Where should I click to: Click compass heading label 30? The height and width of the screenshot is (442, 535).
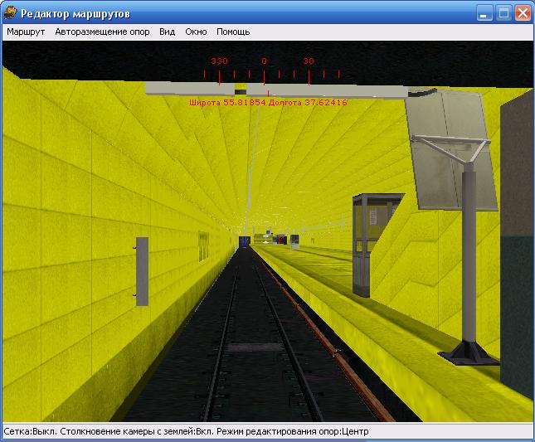pyautogui.click(x=308, y=61)
